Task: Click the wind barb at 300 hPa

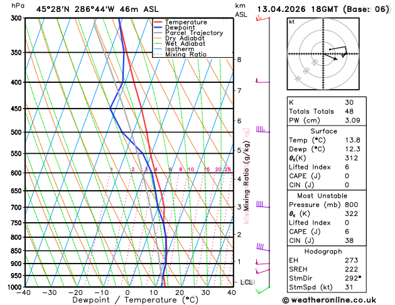Action: coord(262,18)
